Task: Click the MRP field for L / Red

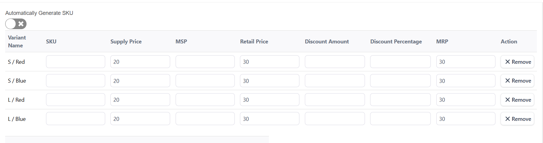Action: point(466,100)
